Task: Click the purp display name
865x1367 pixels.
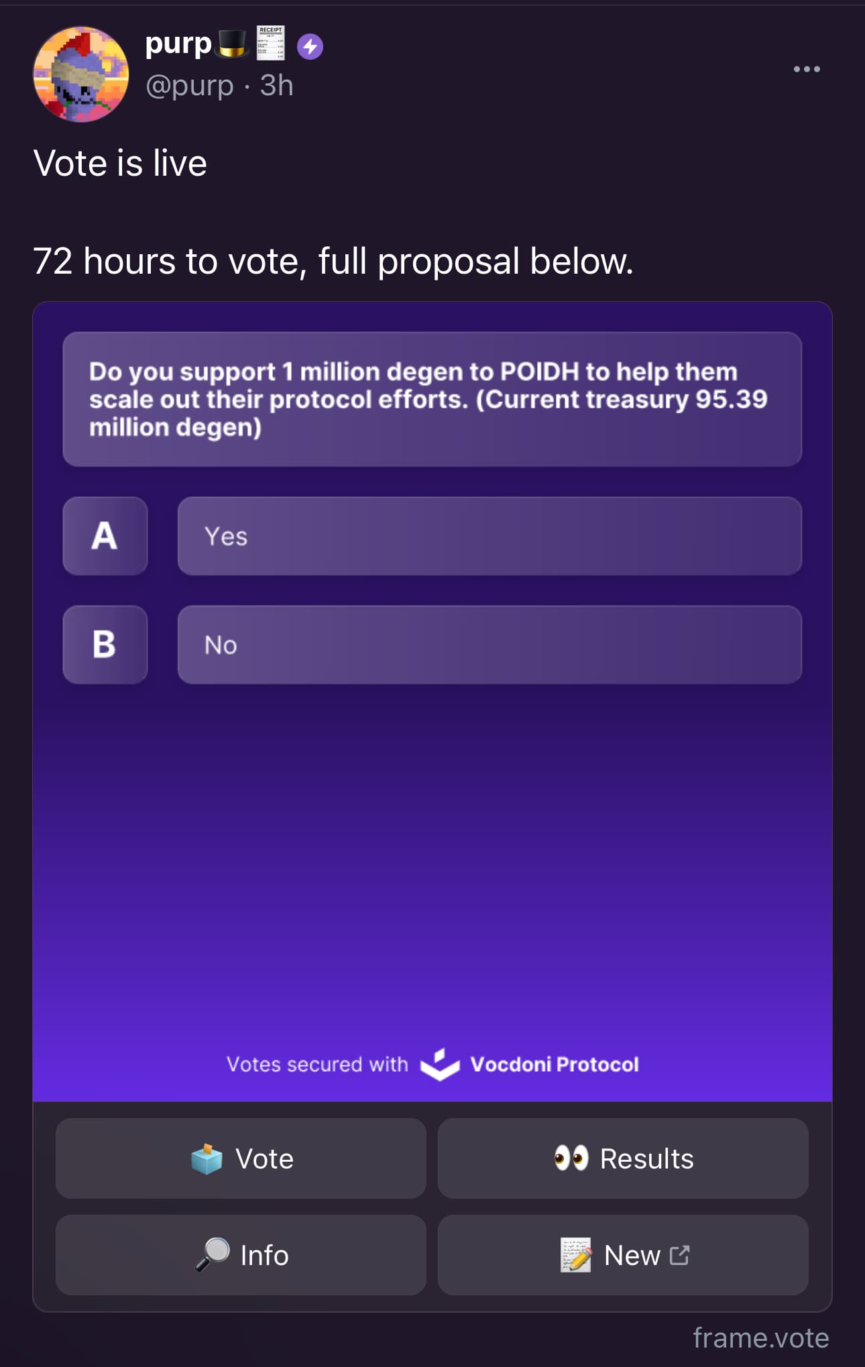Action: click(178, 45)
